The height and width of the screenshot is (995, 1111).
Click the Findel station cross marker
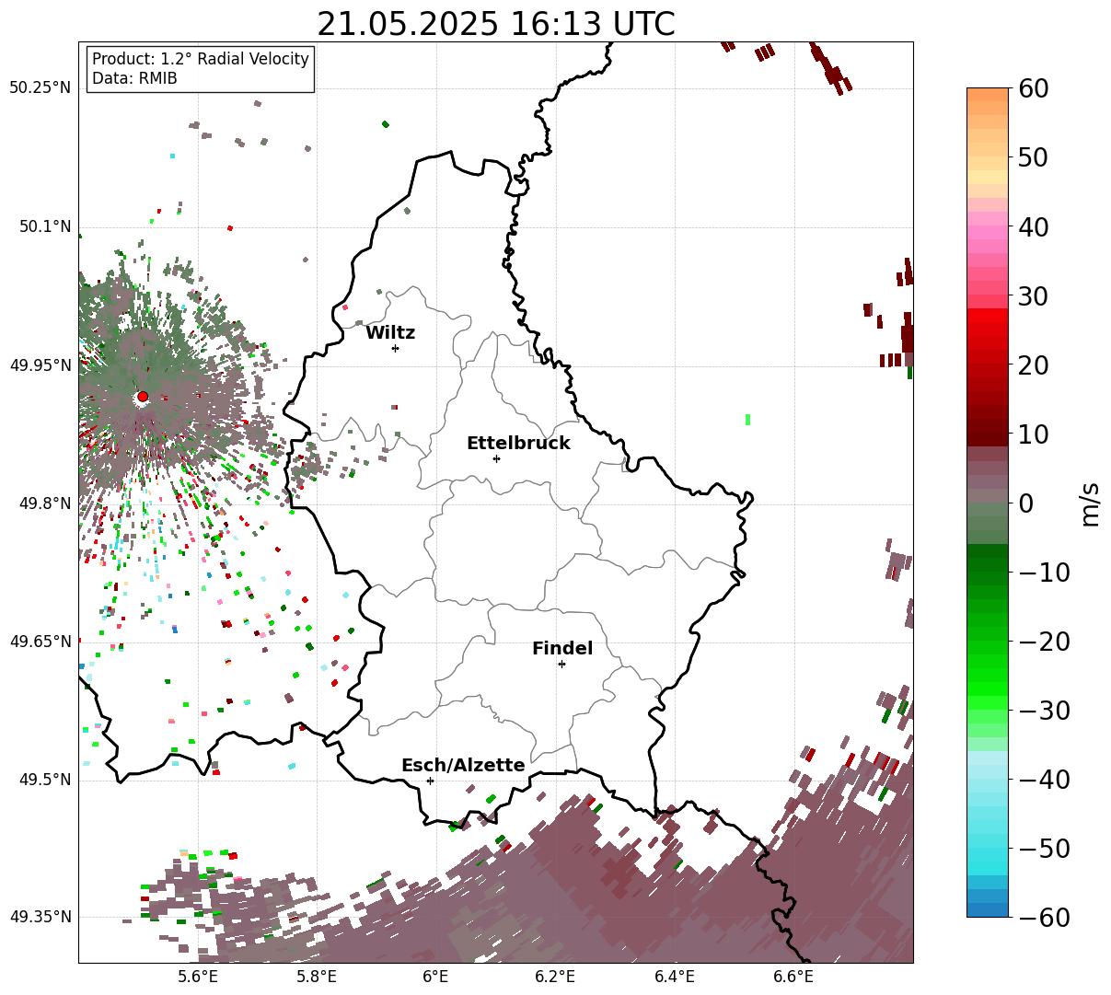(x=561, y=664)
